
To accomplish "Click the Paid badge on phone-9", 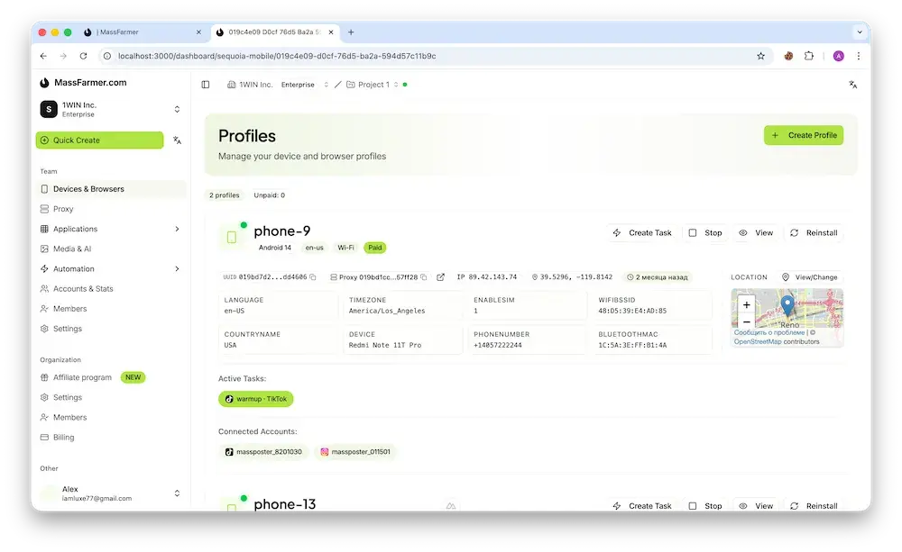I will coord(375,248).
